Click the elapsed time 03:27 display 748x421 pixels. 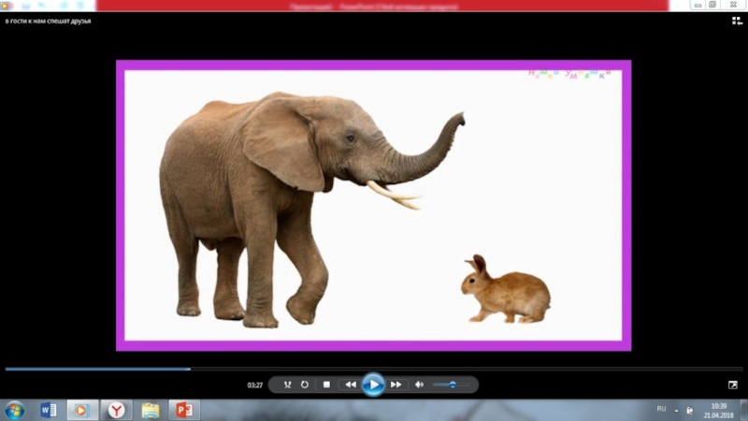(254, 385)
